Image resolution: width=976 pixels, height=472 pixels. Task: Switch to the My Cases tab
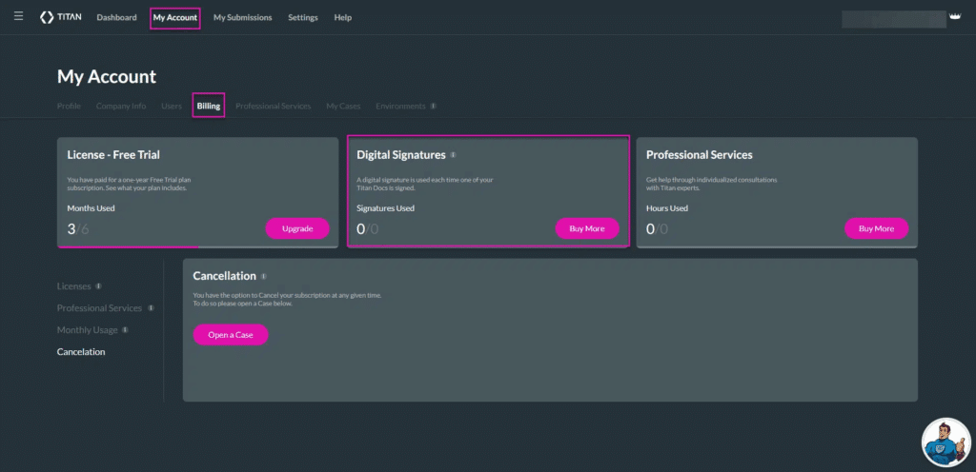click(343, 107)
